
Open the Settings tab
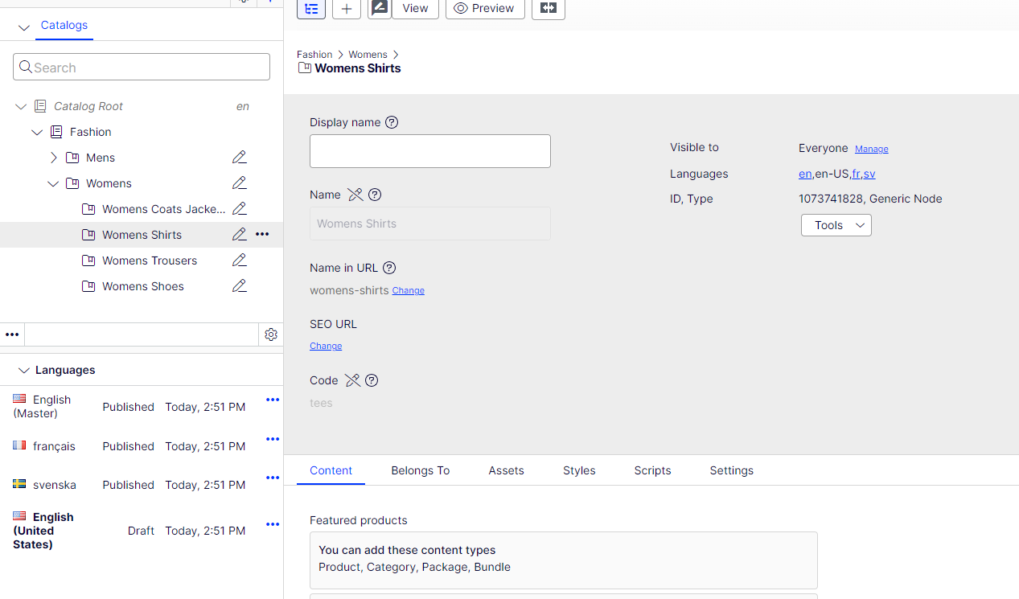pyautogui.click(x=731, y=470)
